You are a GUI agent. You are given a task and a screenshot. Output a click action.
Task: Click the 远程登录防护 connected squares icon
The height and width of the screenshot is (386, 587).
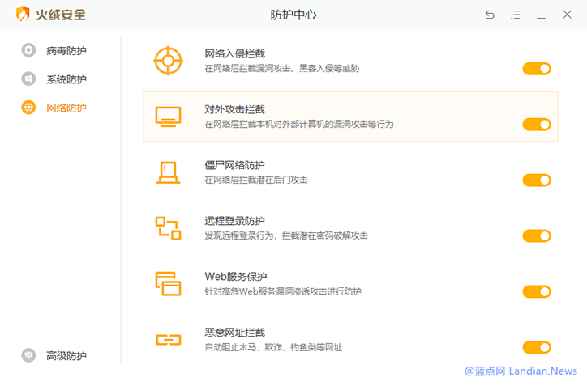click(x=168, y=227)
